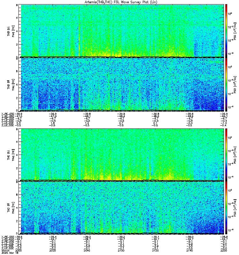Click the THC X_RE_GSE value -39.1
The image size is (239, 255).
pos(156,237)
